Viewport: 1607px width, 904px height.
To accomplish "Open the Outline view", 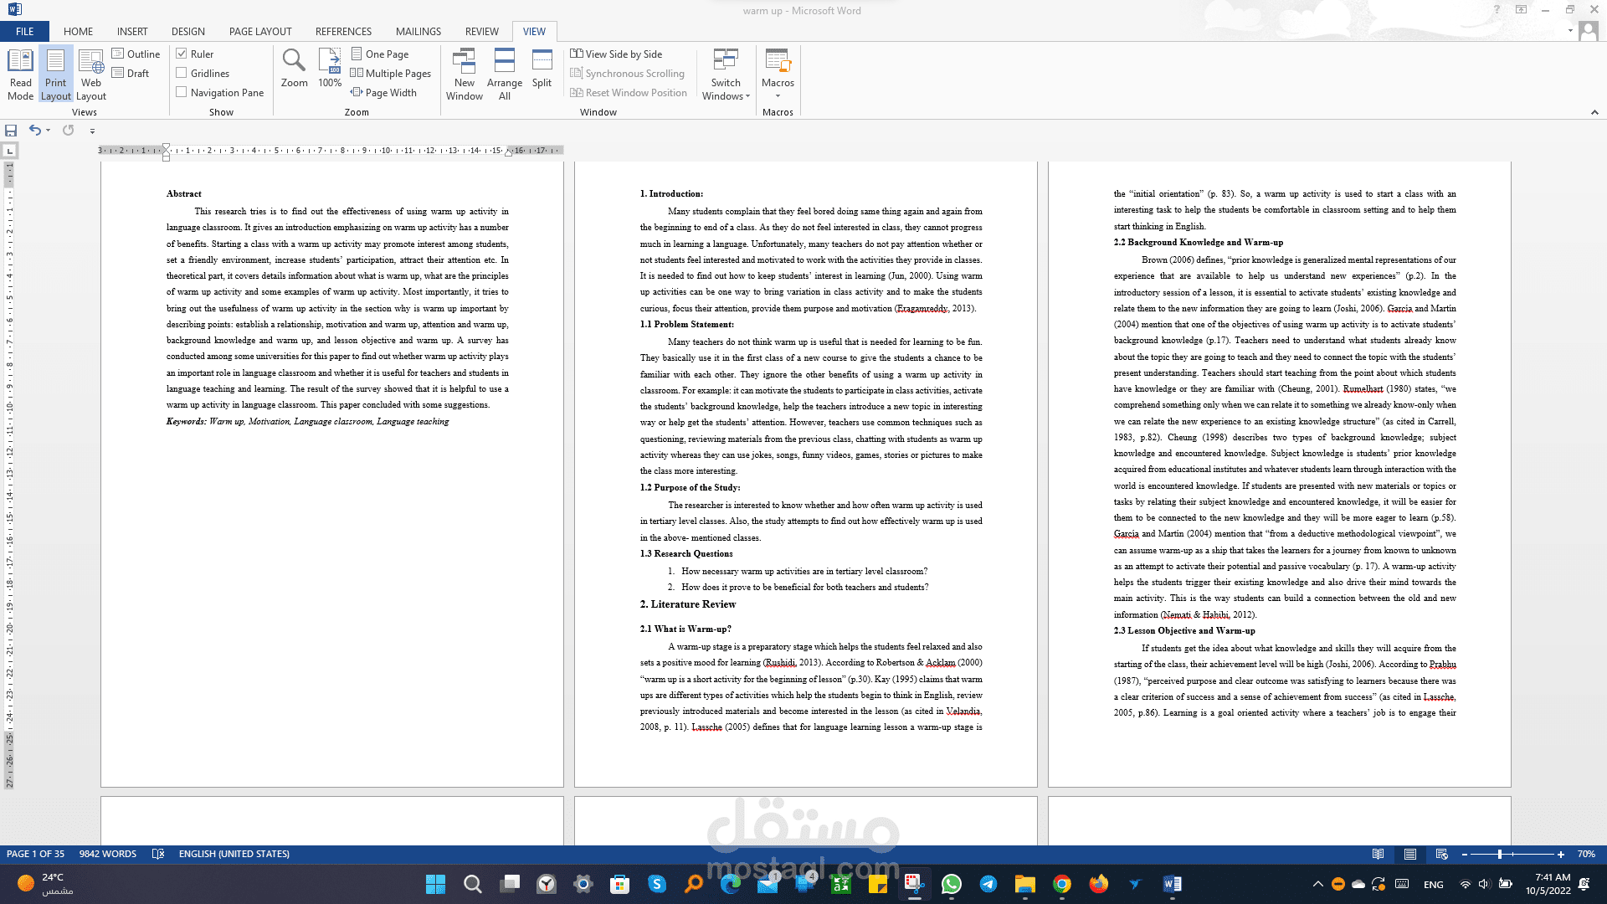I will (x=136, y=54).
